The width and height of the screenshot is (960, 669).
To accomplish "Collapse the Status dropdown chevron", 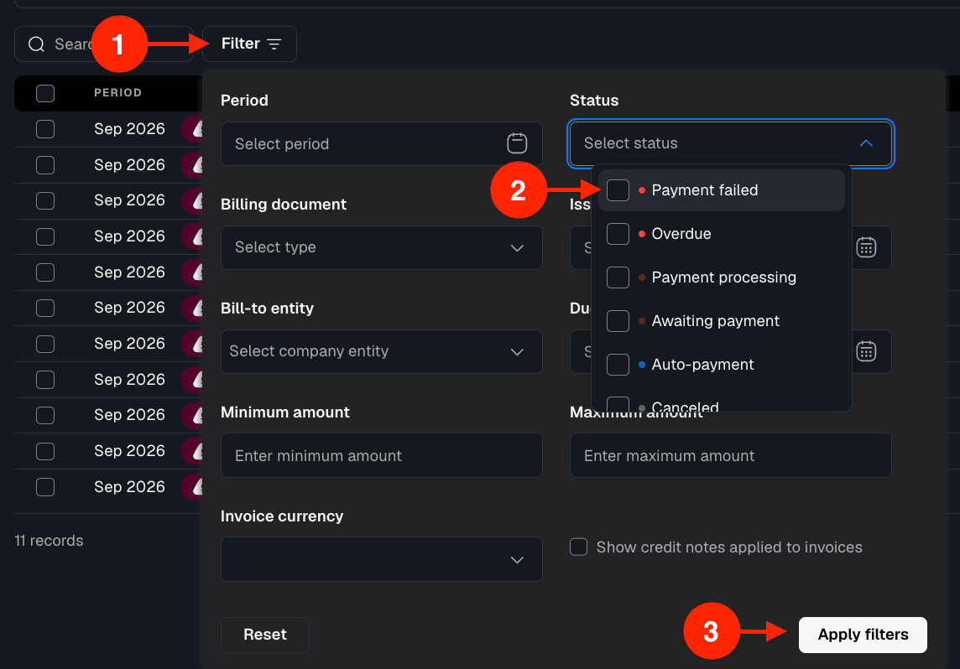I will 866,143.
